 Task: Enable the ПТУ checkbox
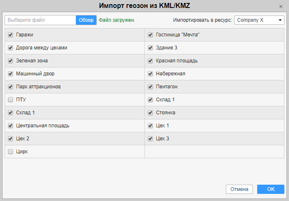(x=11, y=100)
